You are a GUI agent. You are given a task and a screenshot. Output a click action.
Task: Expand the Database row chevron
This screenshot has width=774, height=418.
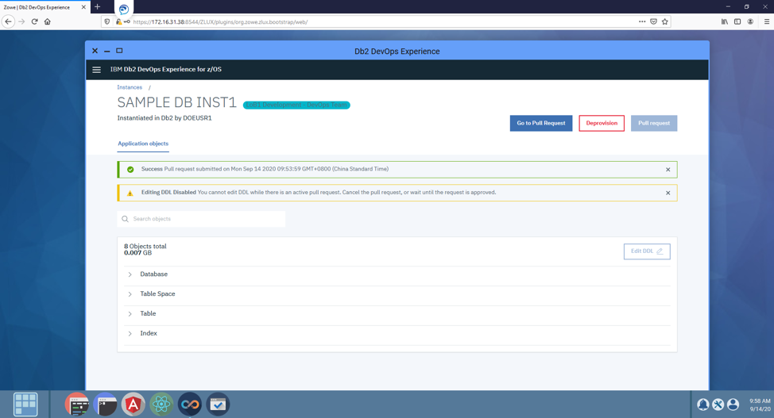pyautogui.click(x=130, y=274)
